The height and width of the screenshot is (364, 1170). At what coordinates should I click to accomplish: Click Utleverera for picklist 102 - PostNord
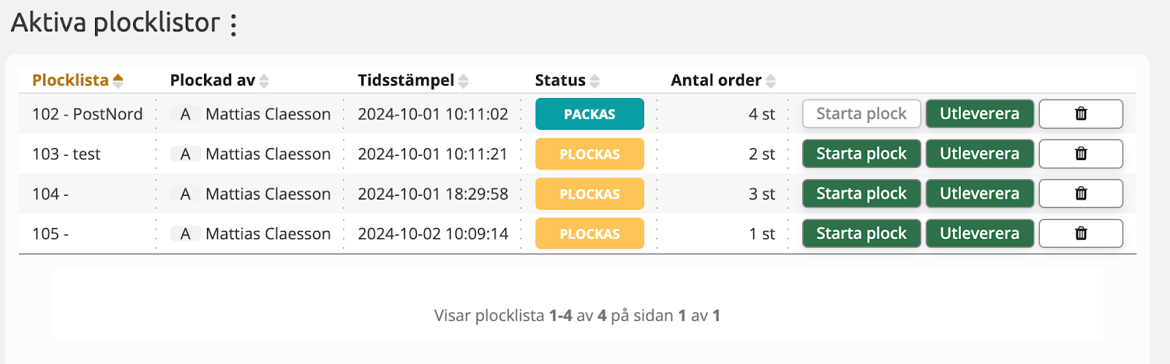click(979, 114)
